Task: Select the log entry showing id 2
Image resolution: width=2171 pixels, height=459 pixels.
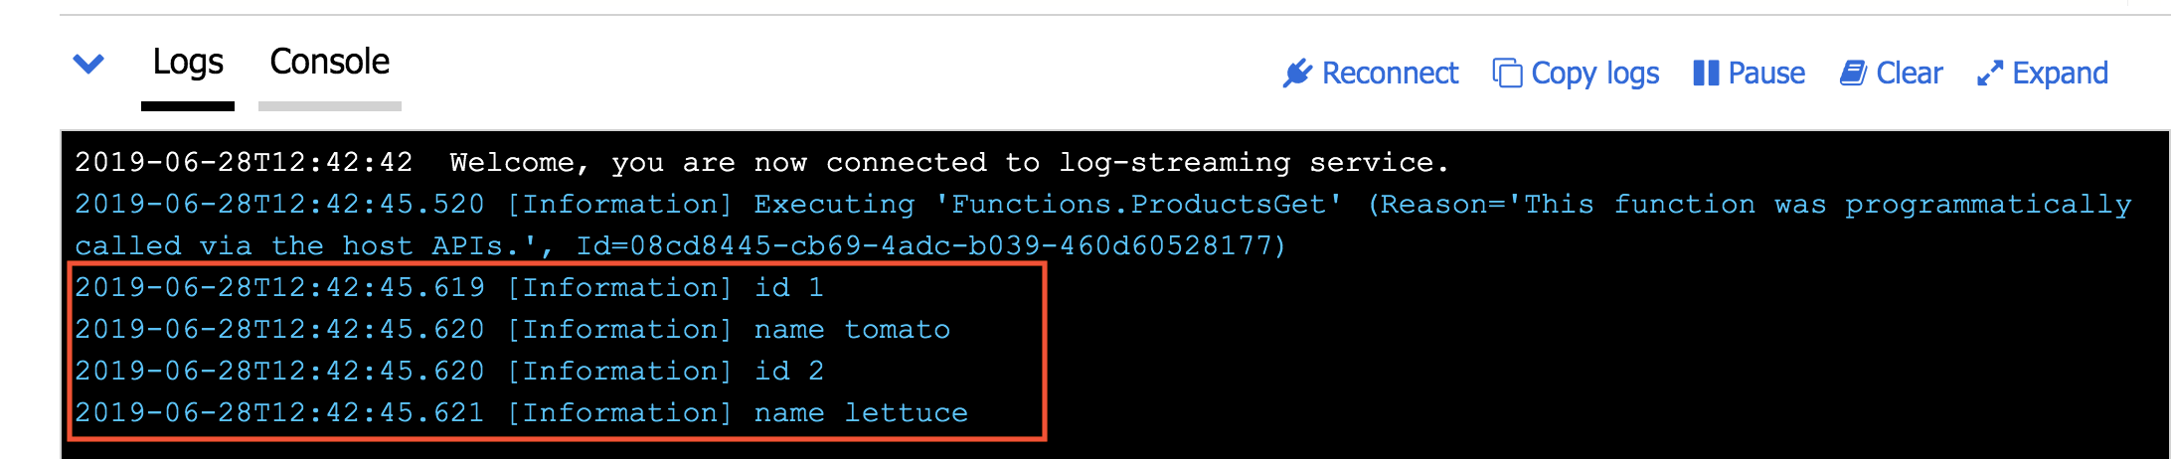Action: [x=449, y=372]
